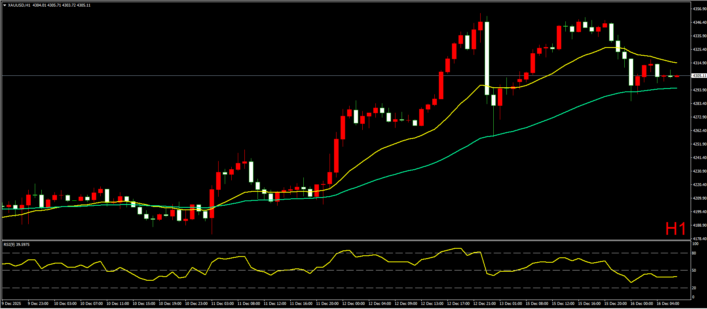Open the chart dropdown triangle beside XAUUSD
The width and height of the screenshot is (707, 309).
[5, 5]
